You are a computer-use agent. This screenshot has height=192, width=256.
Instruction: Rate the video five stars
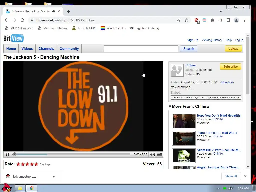[36, 164]
